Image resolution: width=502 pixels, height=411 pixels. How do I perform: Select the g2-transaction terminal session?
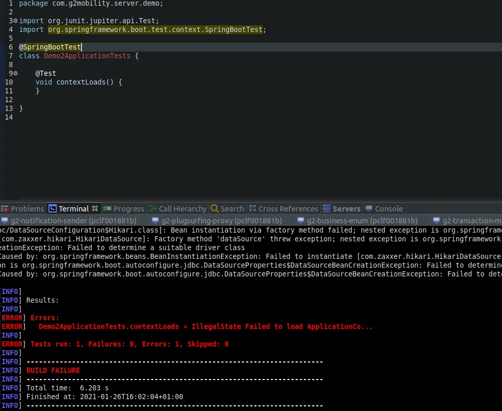pos(467,221)
